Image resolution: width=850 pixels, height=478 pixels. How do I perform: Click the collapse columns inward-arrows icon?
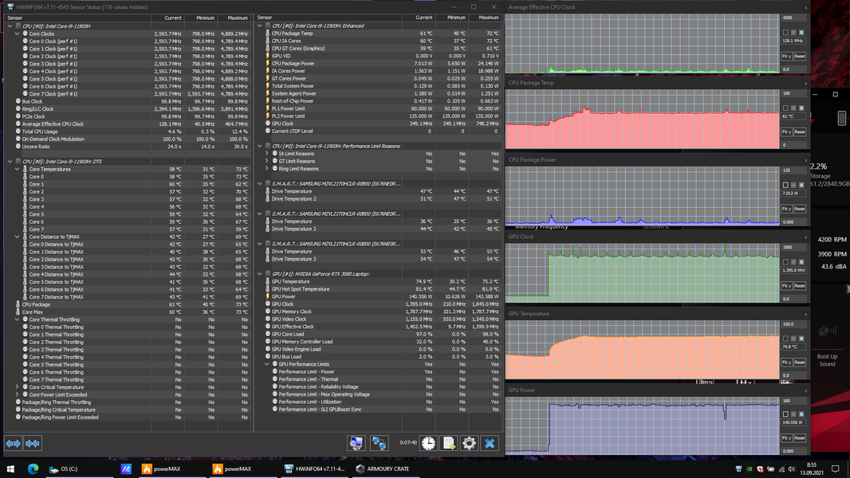pyautogui.click(x=33, y=444)
